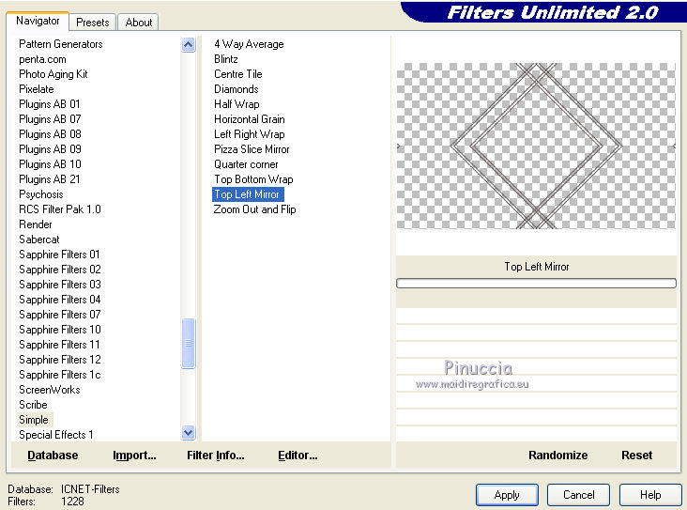Choose the Quarter corner filter
This screenshot has width=687, height=510.
(x=246, y=164)
